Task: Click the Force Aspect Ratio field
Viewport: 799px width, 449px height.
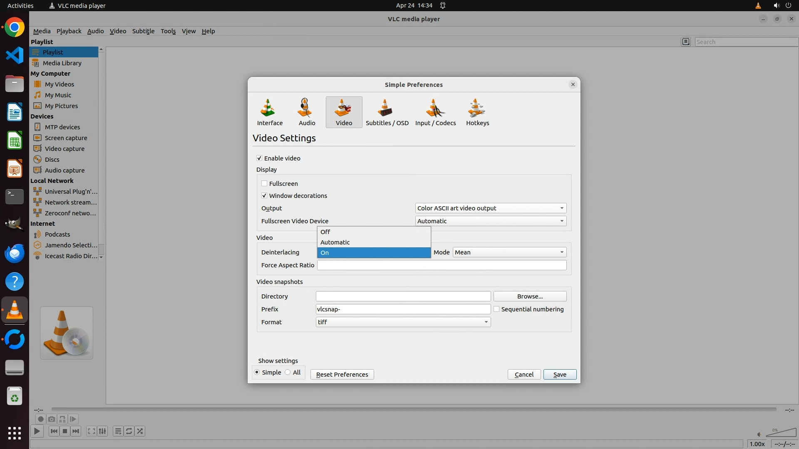Action: [441, 265]
